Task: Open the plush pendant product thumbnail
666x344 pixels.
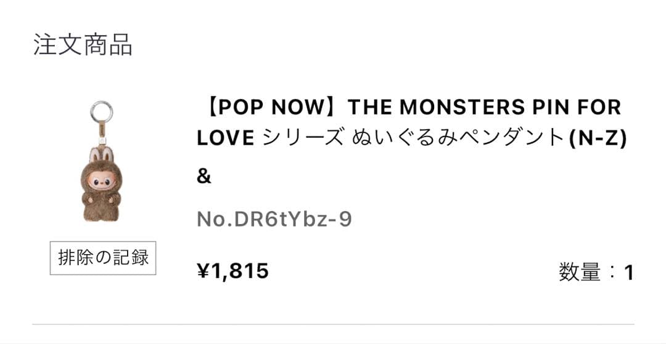Action: coord(101,163)
